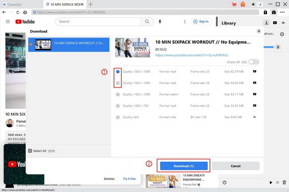Image resolution: width=289 pixels, height=192 pixels.
Task: Close the Download dialog with X
Action: pyautogui.click(x=259, y=32)
